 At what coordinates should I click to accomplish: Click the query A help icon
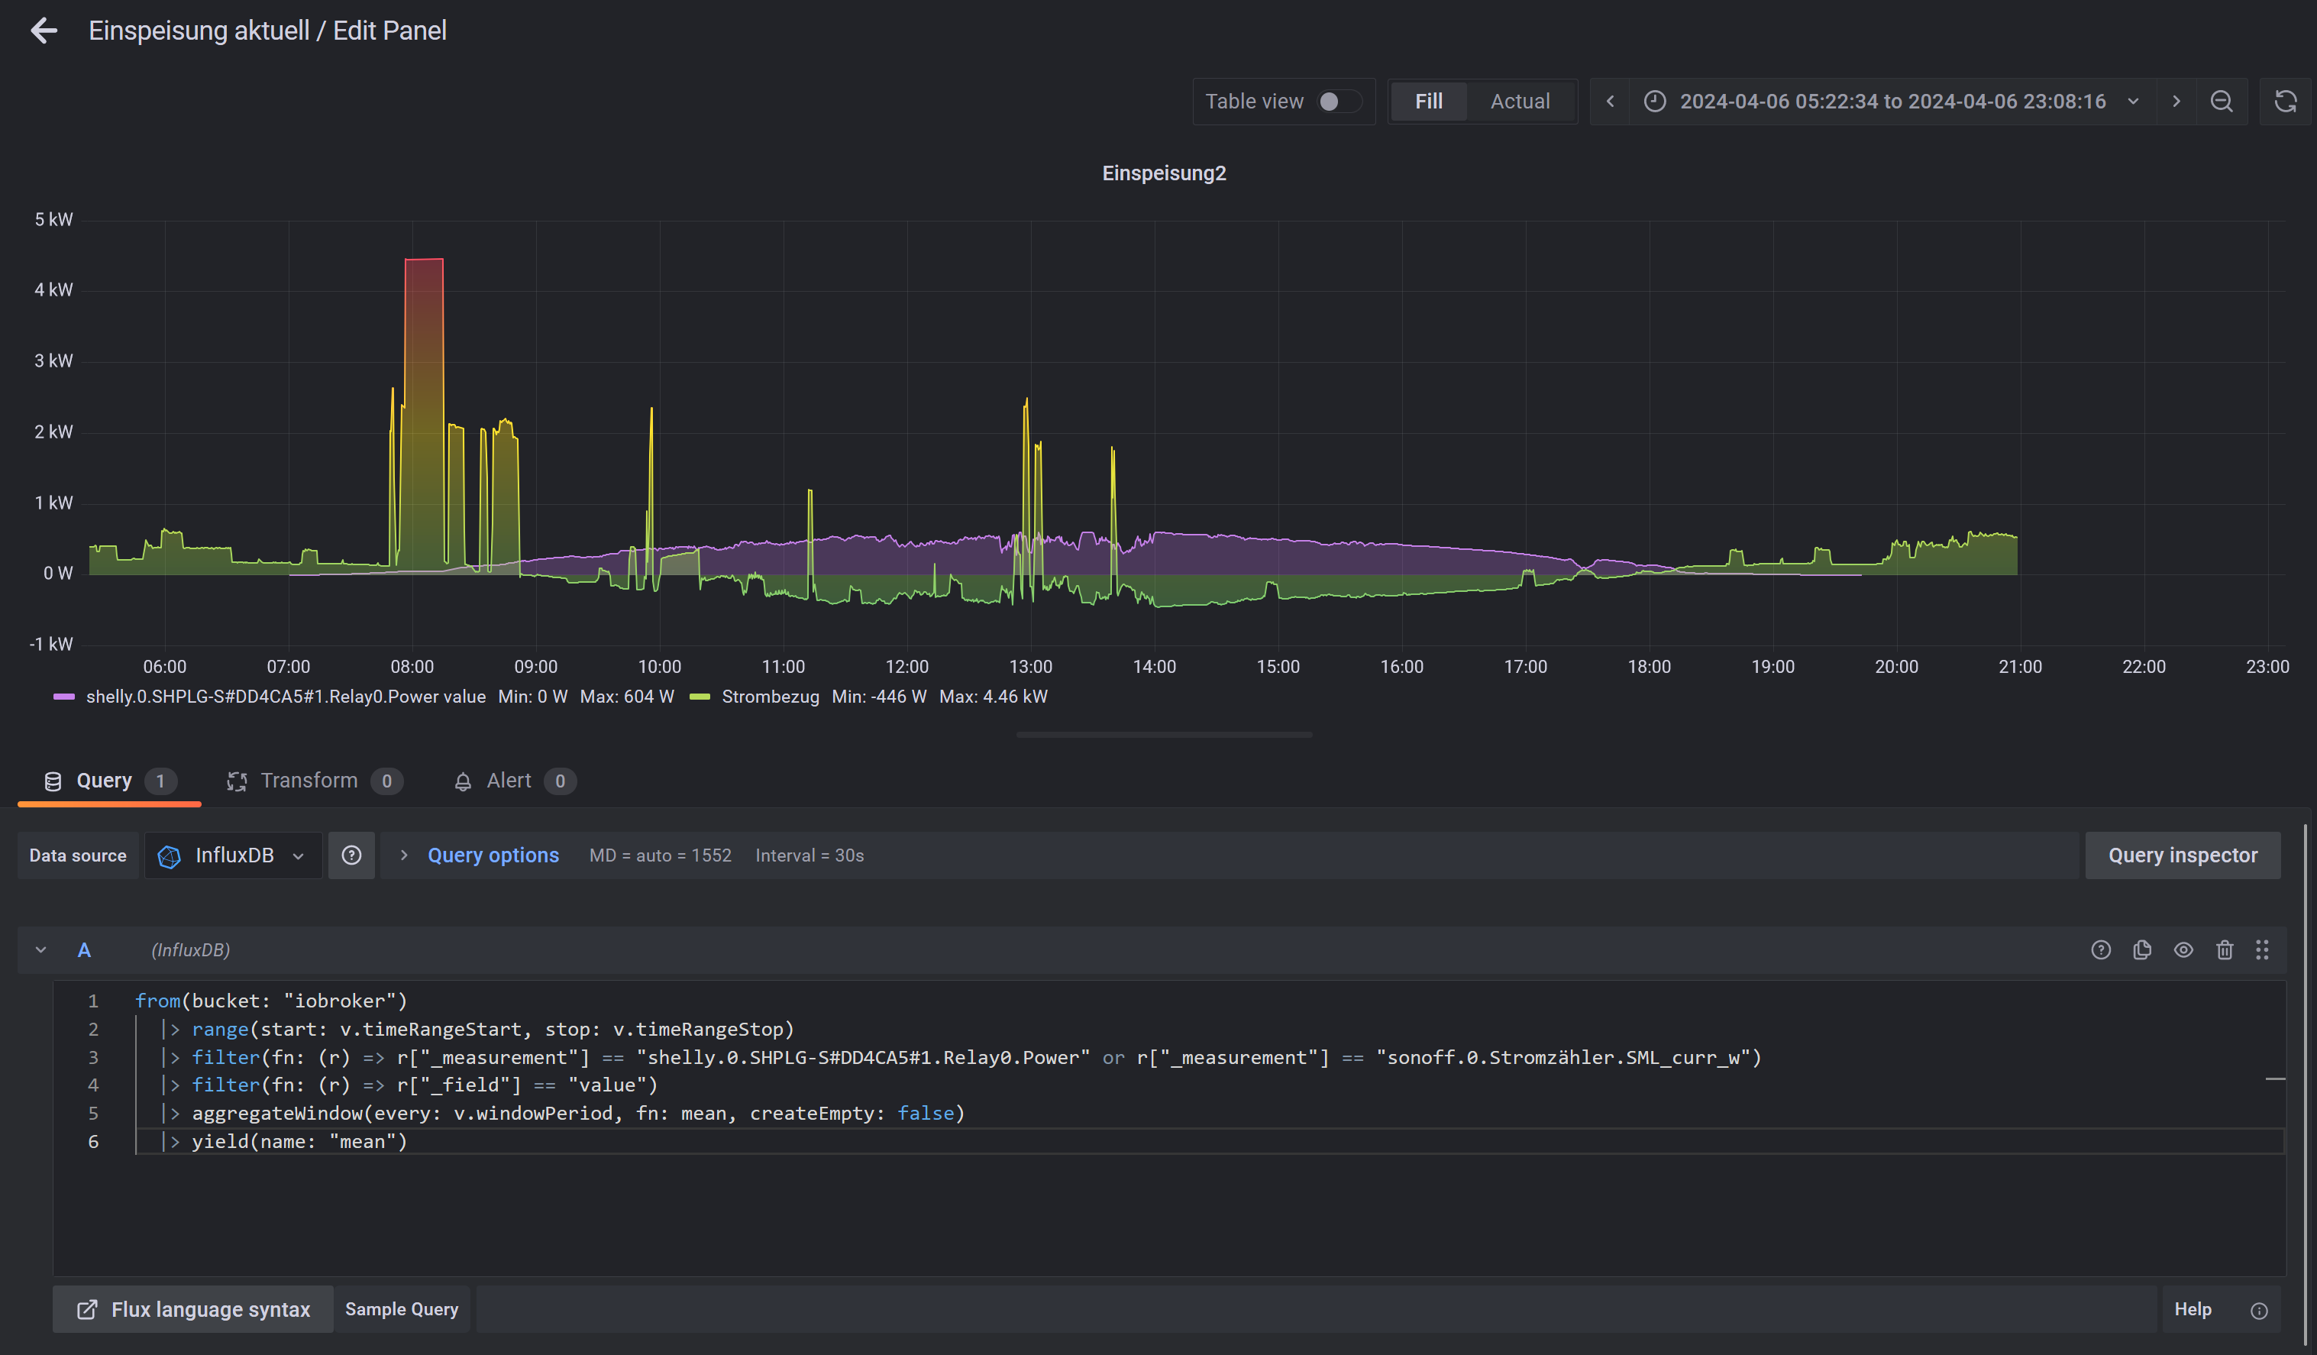(2100, 949)
